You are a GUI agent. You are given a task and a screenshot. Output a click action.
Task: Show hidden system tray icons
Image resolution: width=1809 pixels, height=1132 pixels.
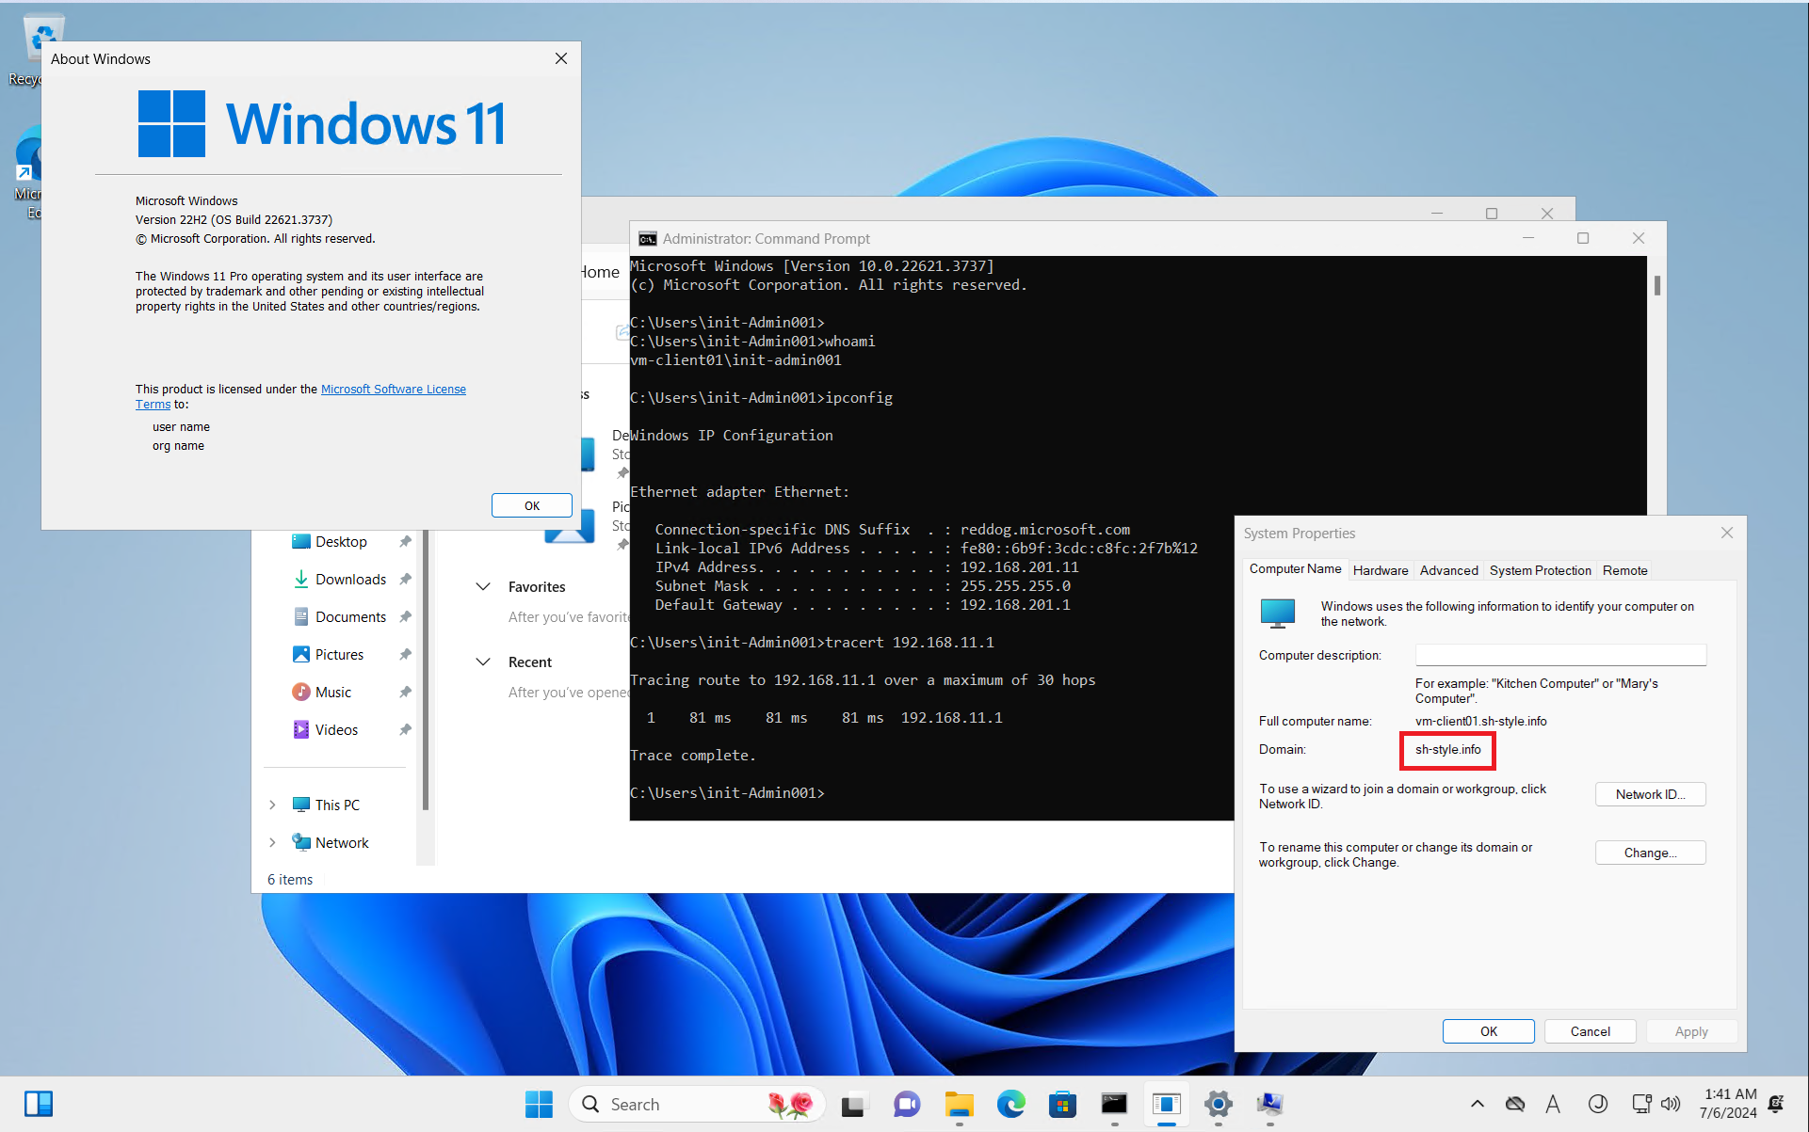1477,1104
